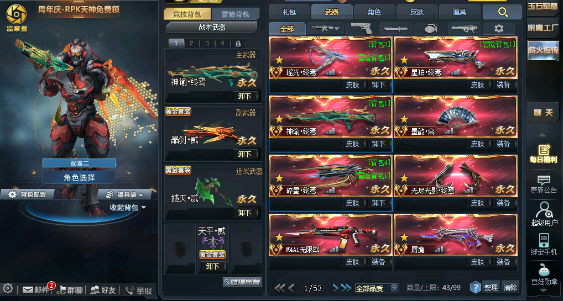
Task: Filter weapons by knife icon
Action: 395,29
